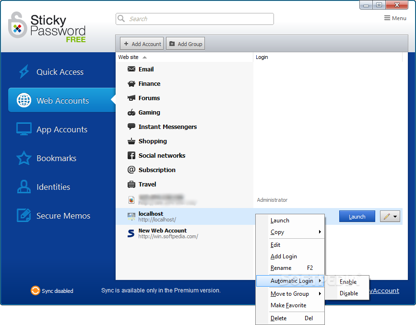Click the search magnifier icon
This screenshot has height=325, width=416.
click(121, 19)
